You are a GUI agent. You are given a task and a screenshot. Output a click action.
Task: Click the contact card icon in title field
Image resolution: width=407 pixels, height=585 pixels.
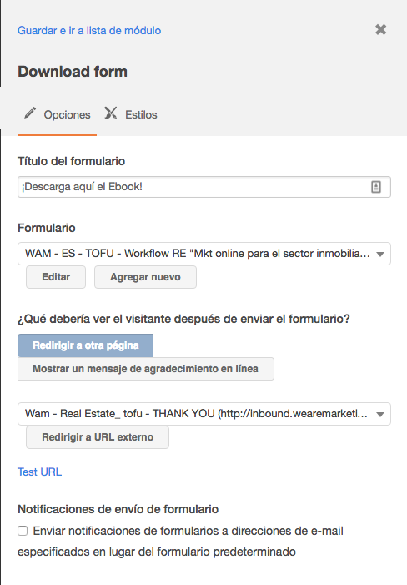pyautogui.click(x=376, y=187)
